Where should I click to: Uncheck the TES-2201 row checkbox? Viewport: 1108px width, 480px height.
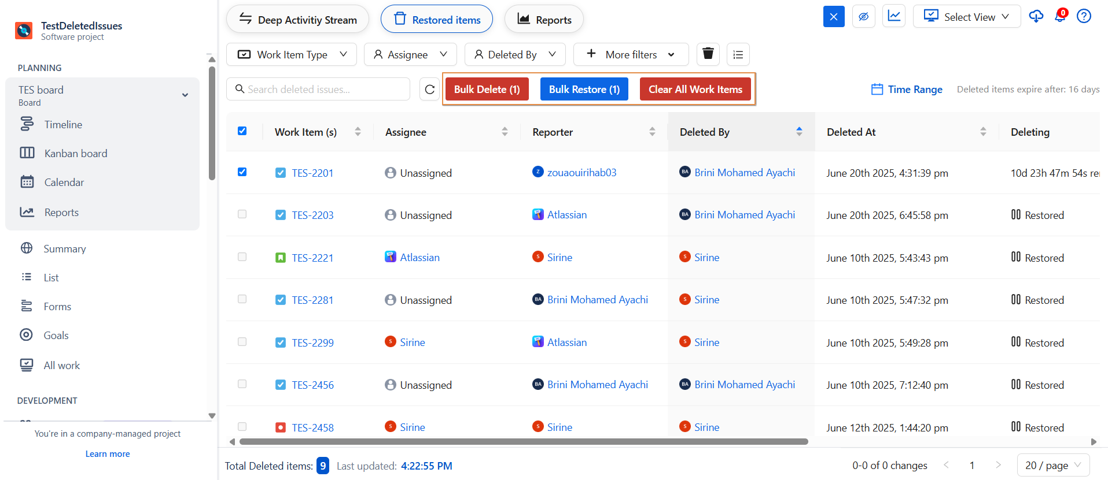[242, 172]
